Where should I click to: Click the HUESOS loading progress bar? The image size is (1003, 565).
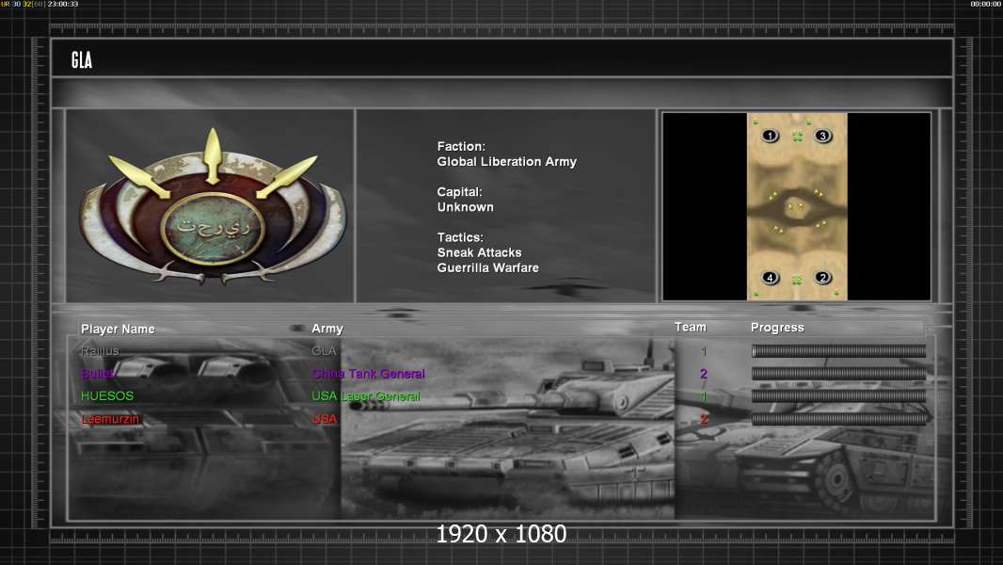point(838,396)
